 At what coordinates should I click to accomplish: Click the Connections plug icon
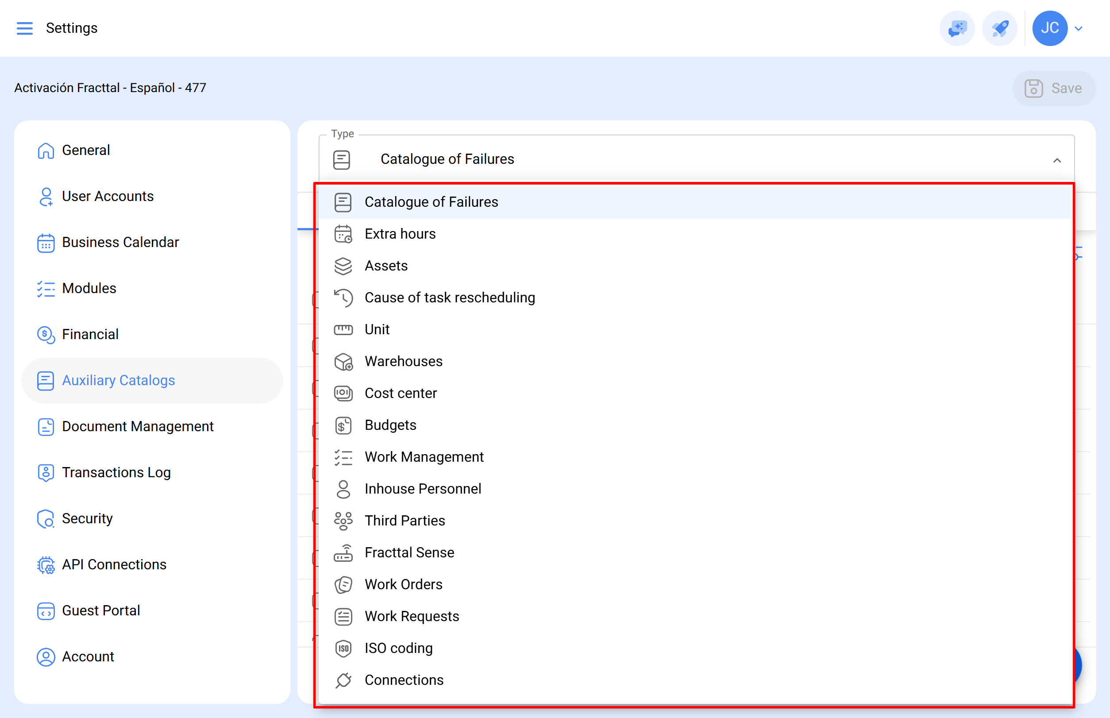point(343,680)
